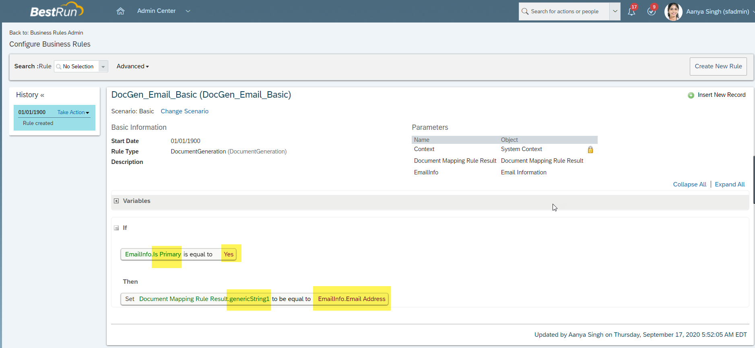Click the Insert New Record link
Screen dimensions: 755x348
click(722, 95)
